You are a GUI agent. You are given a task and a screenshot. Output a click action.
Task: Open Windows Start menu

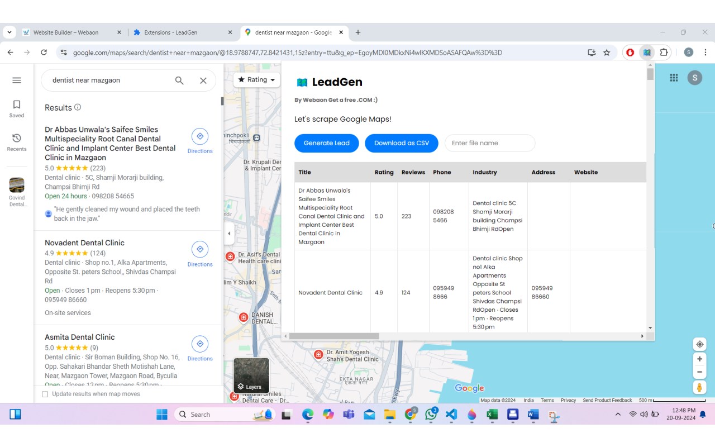click(x=162, y=415)
